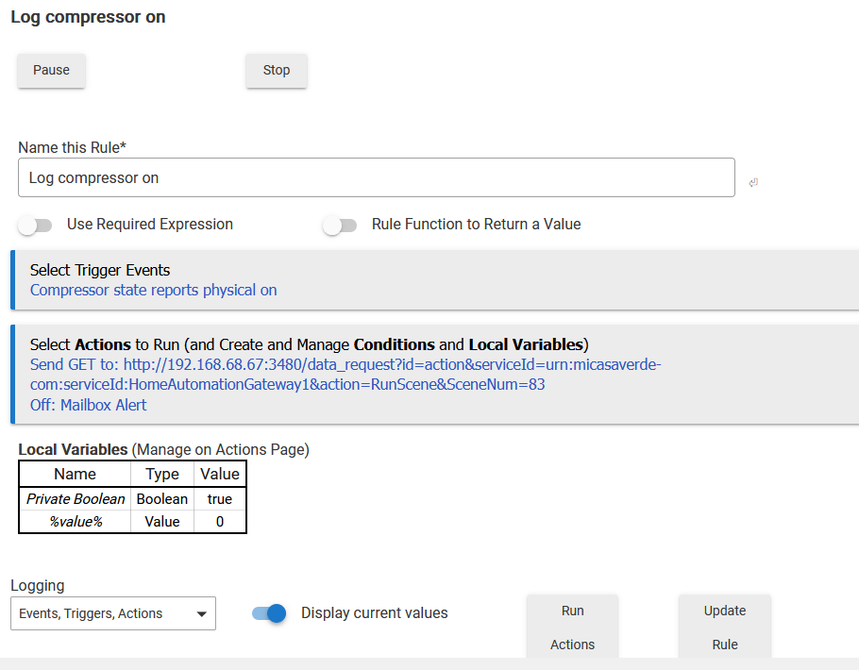Click the Local Variables heading label
The height and width of the screenshot is (670, 859).
(x=73, y=450)
